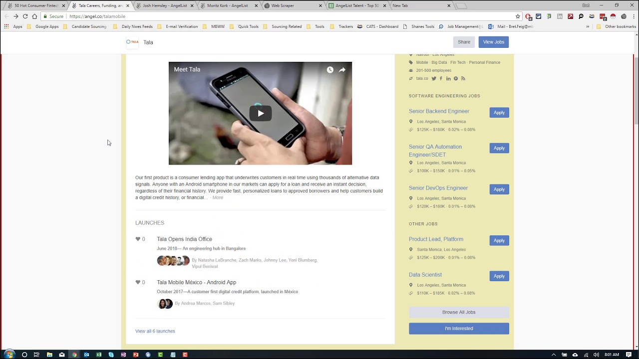Click the I'm Interested button
The width and height of the screenshot is (639, 359).
(x=459, y=329)
